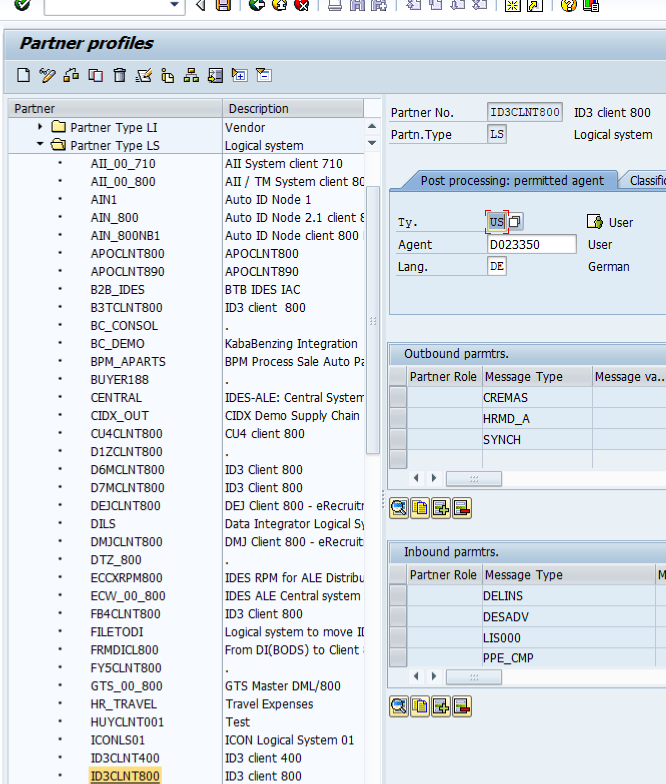The width and height of the screenshot is (666, 784).
Task: Display details of outbound parameter
Action: [x=399, y=509]
